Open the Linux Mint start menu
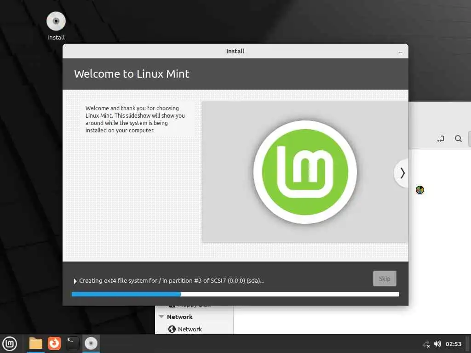 pos(10,344)
